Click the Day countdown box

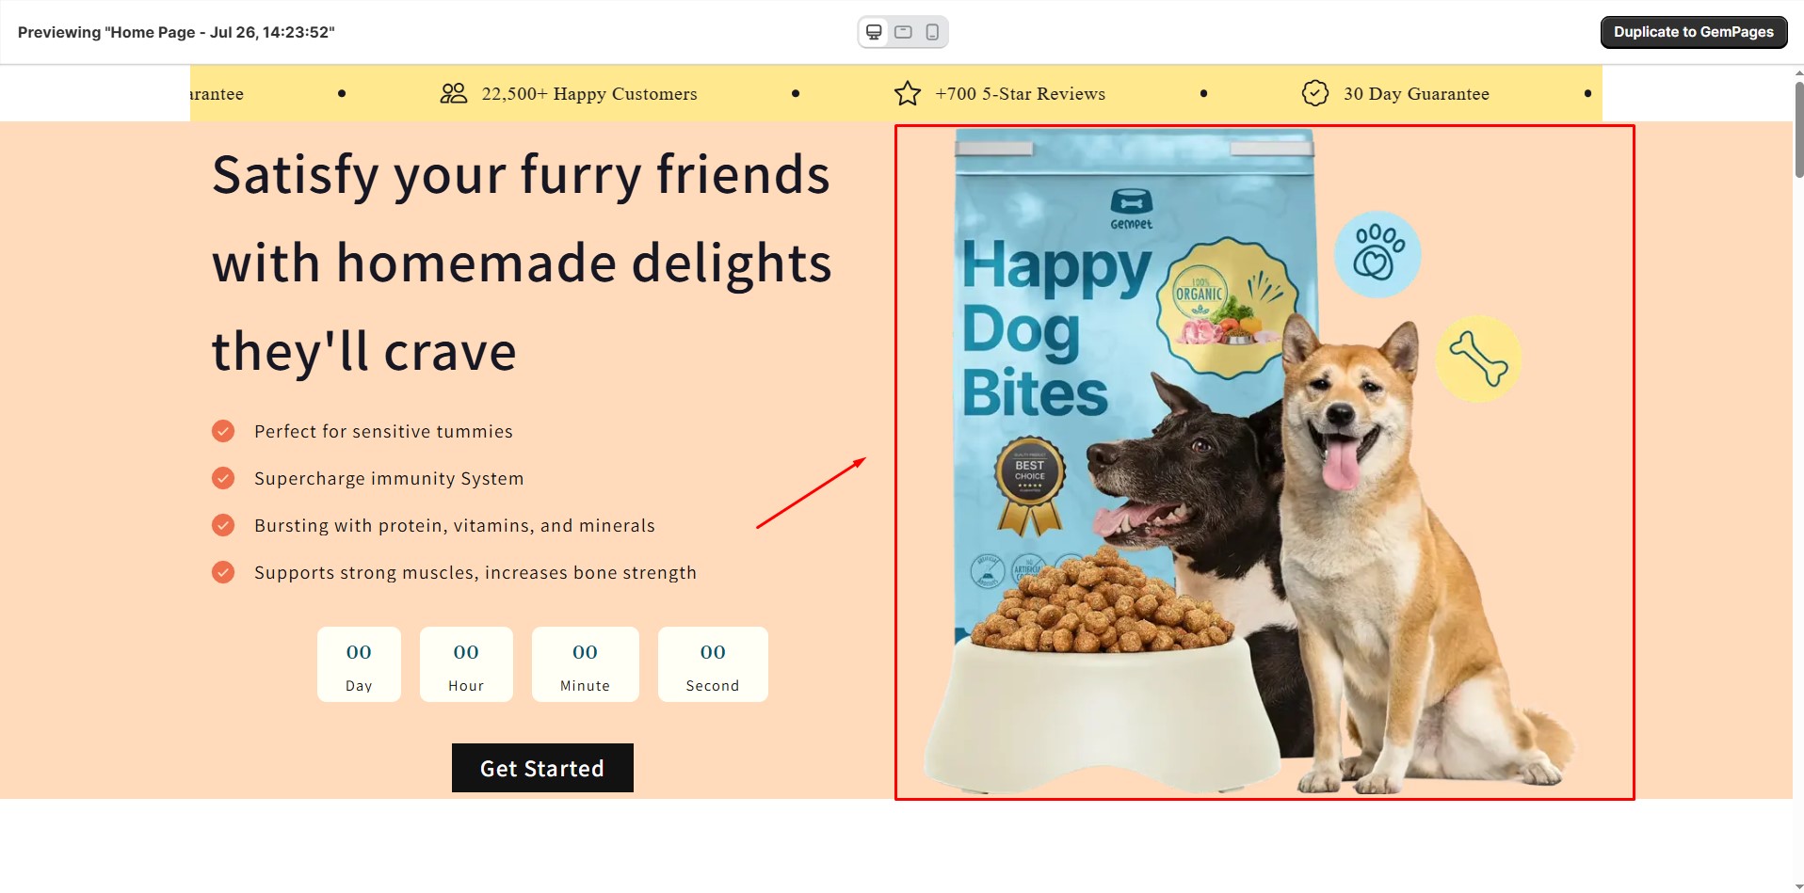pyautogui.click(x=359, y=664)
